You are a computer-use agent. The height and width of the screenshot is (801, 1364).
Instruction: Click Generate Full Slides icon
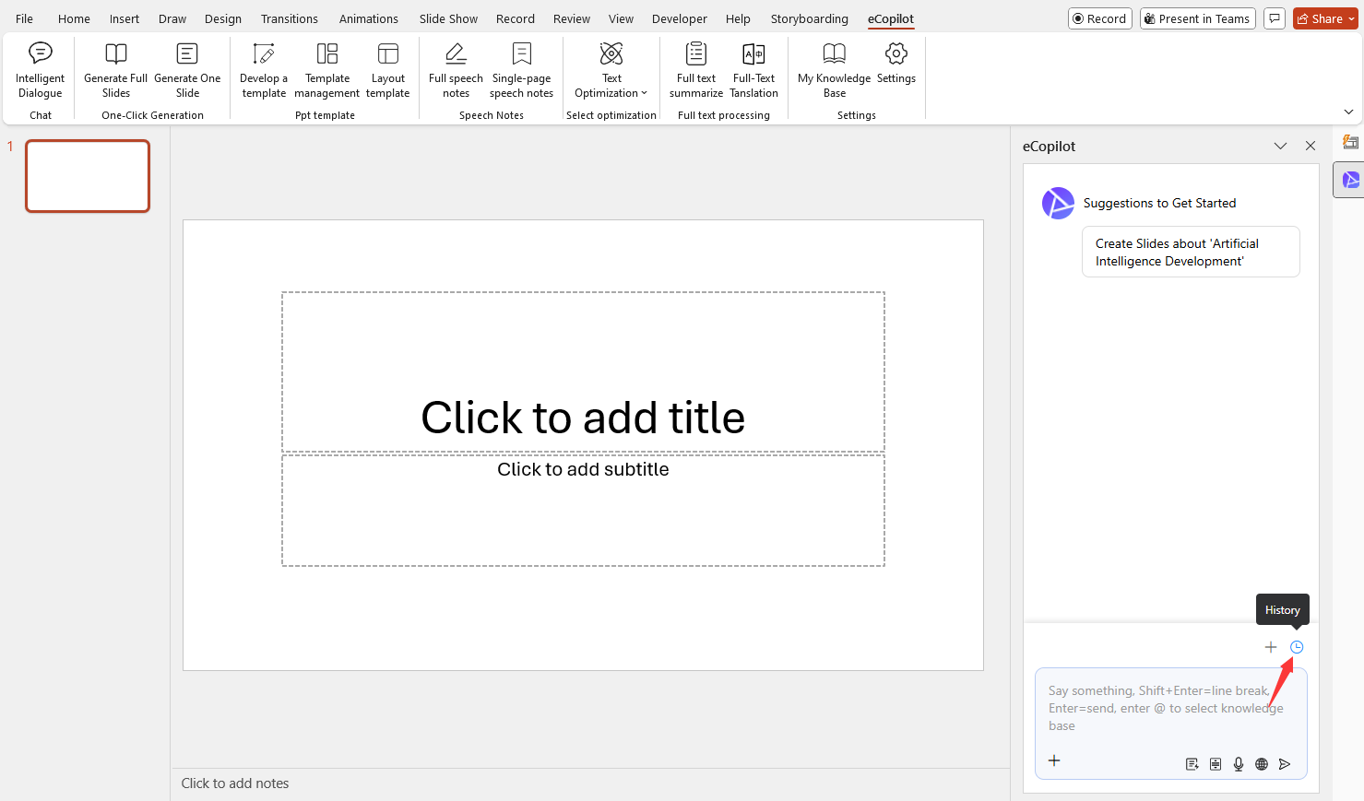click(x=116, y=54)
